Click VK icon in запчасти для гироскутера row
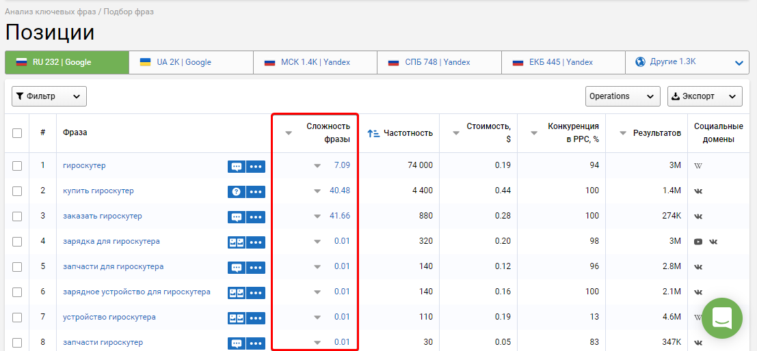Screen dimensions: 757x351 [x=698, y=267]
